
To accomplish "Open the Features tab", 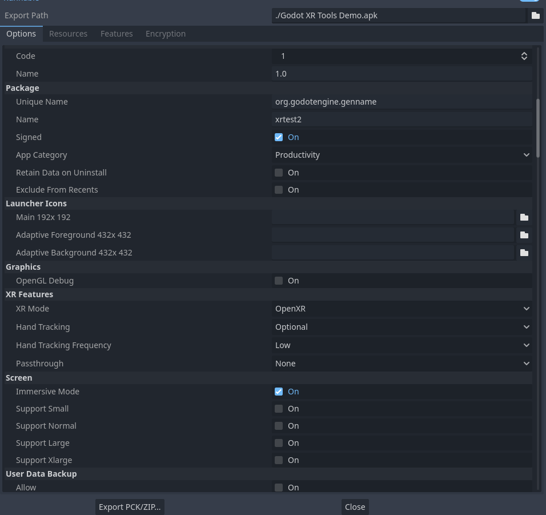I will click(x=117, y=34).
